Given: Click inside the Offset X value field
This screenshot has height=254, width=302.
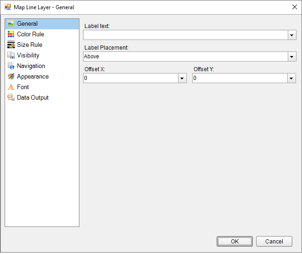Looking at the screenshot, I should coord(131,78).
